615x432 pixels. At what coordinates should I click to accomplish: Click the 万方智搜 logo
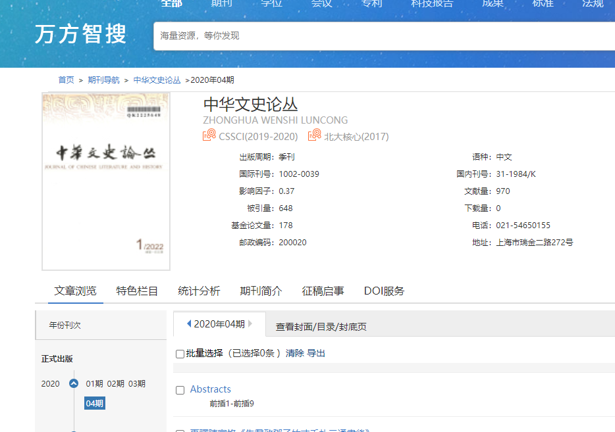(x=80, y=34)
